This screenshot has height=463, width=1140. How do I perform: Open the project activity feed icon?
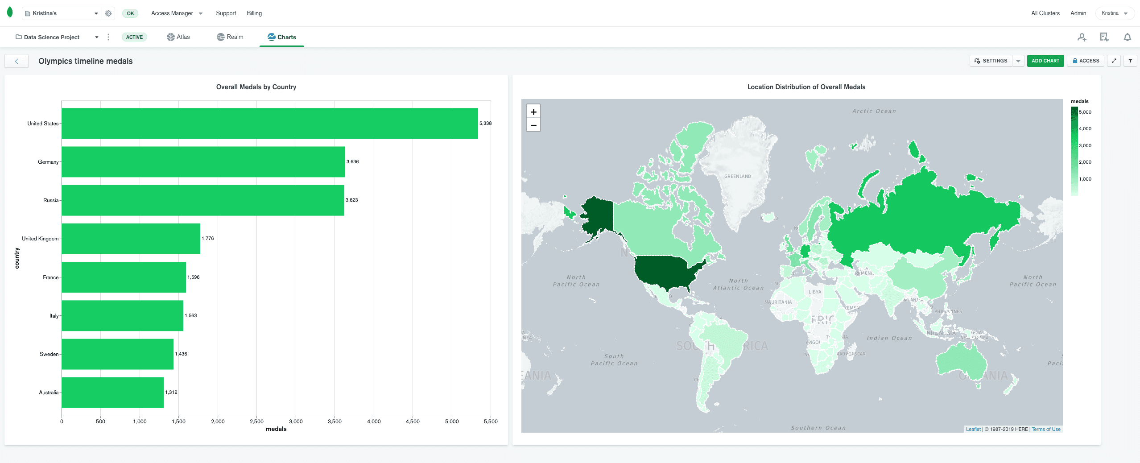point(1104,37)
